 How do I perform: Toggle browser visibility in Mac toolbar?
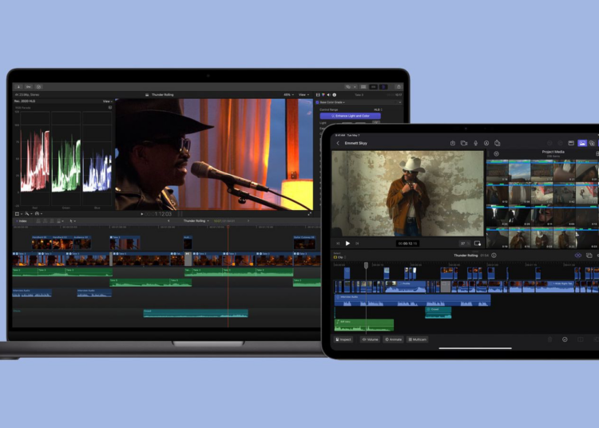(363, 87)
